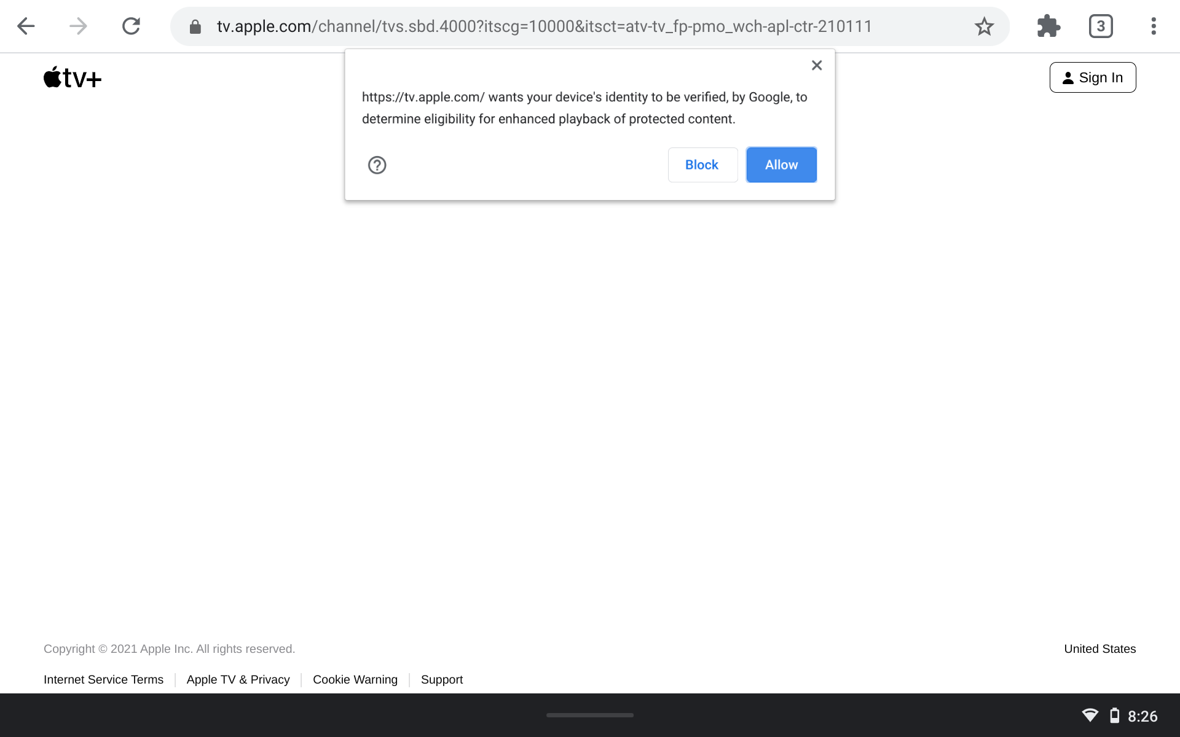Change region via United States link
The height and width of the screenshot is (737, 1180).
pyautogui.click(x=1099, y=649)
